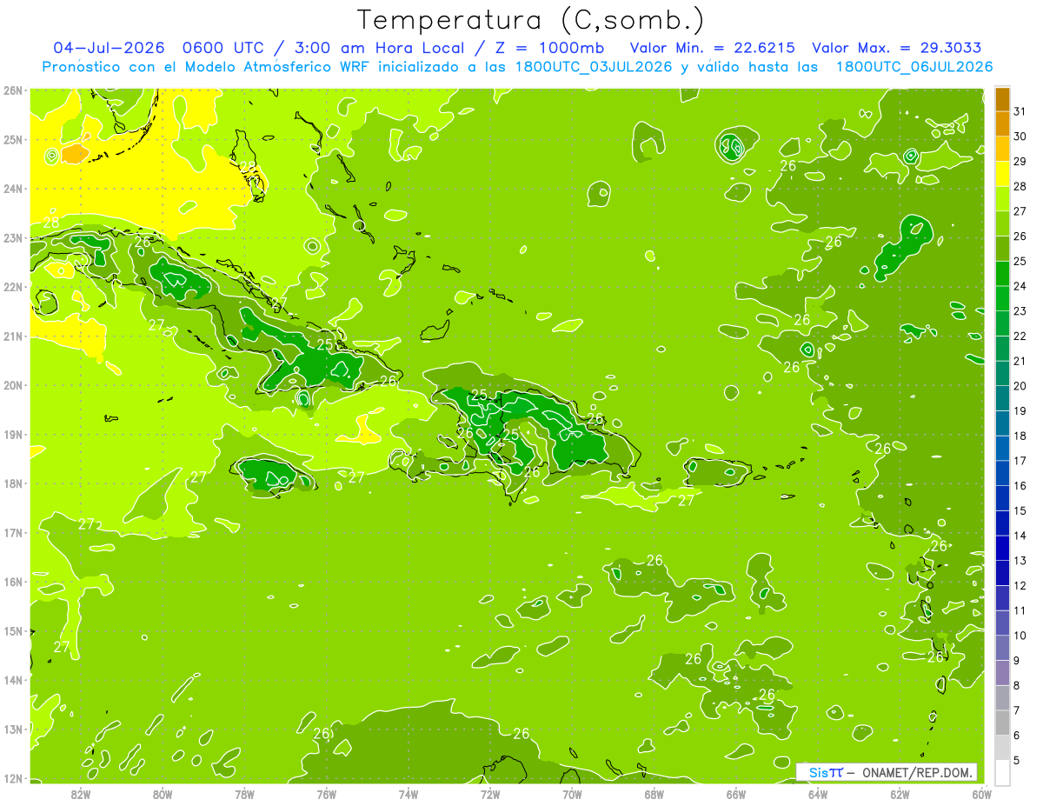Click the '13N' latitude axis label
1043x806 pixels.
(x=14, y=729)
